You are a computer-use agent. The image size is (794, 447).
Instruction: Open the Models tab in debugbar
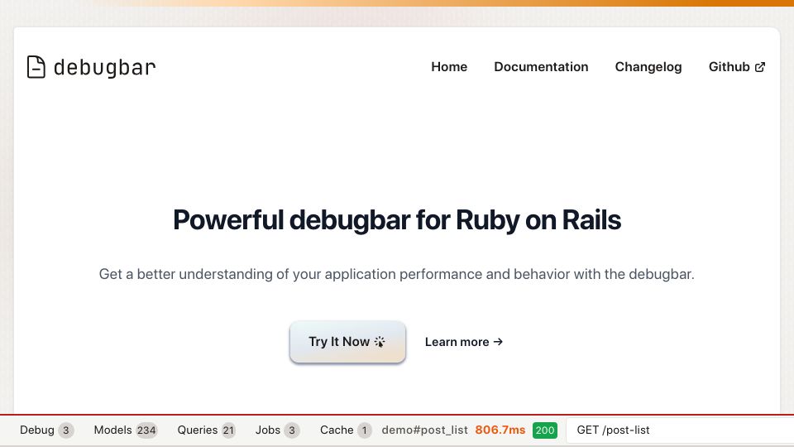pyautogui.click(x=125, y=430)
